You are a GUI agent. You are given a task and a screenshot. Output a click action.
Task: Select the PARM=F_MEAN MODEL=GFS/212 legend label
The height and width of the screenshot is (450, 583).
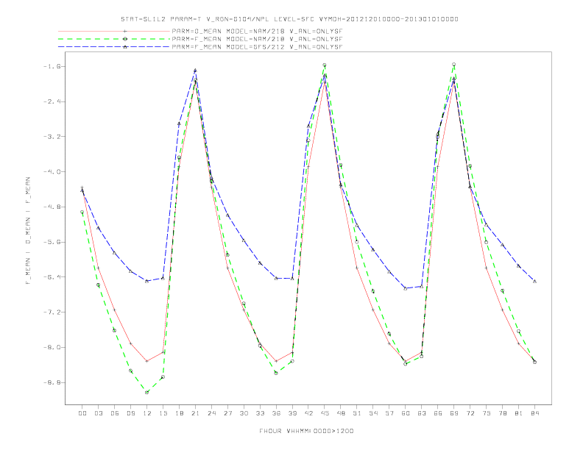[257, 47]
